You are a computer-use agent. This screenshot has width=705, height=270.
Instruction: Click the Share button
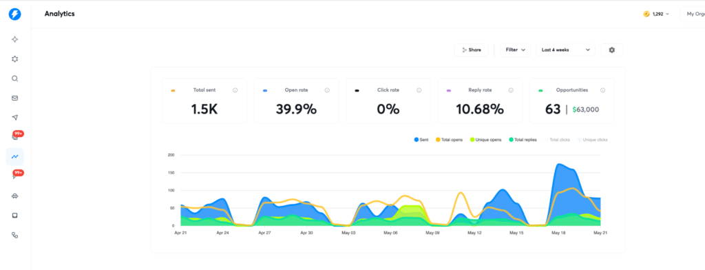(471, 50)
